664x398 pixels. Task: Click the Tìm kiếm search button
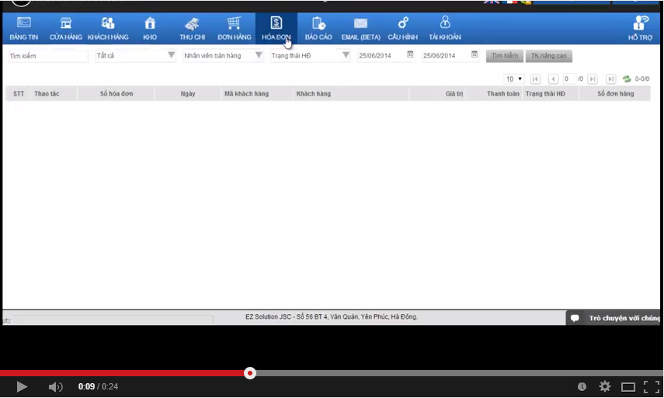click(x=505, y=56)
